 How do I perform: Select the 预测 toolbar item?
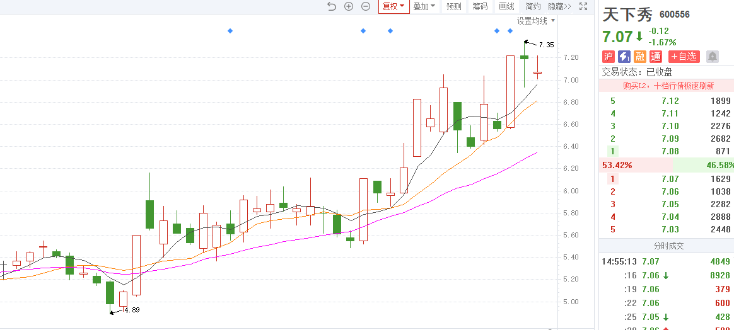tap(453, 6)
